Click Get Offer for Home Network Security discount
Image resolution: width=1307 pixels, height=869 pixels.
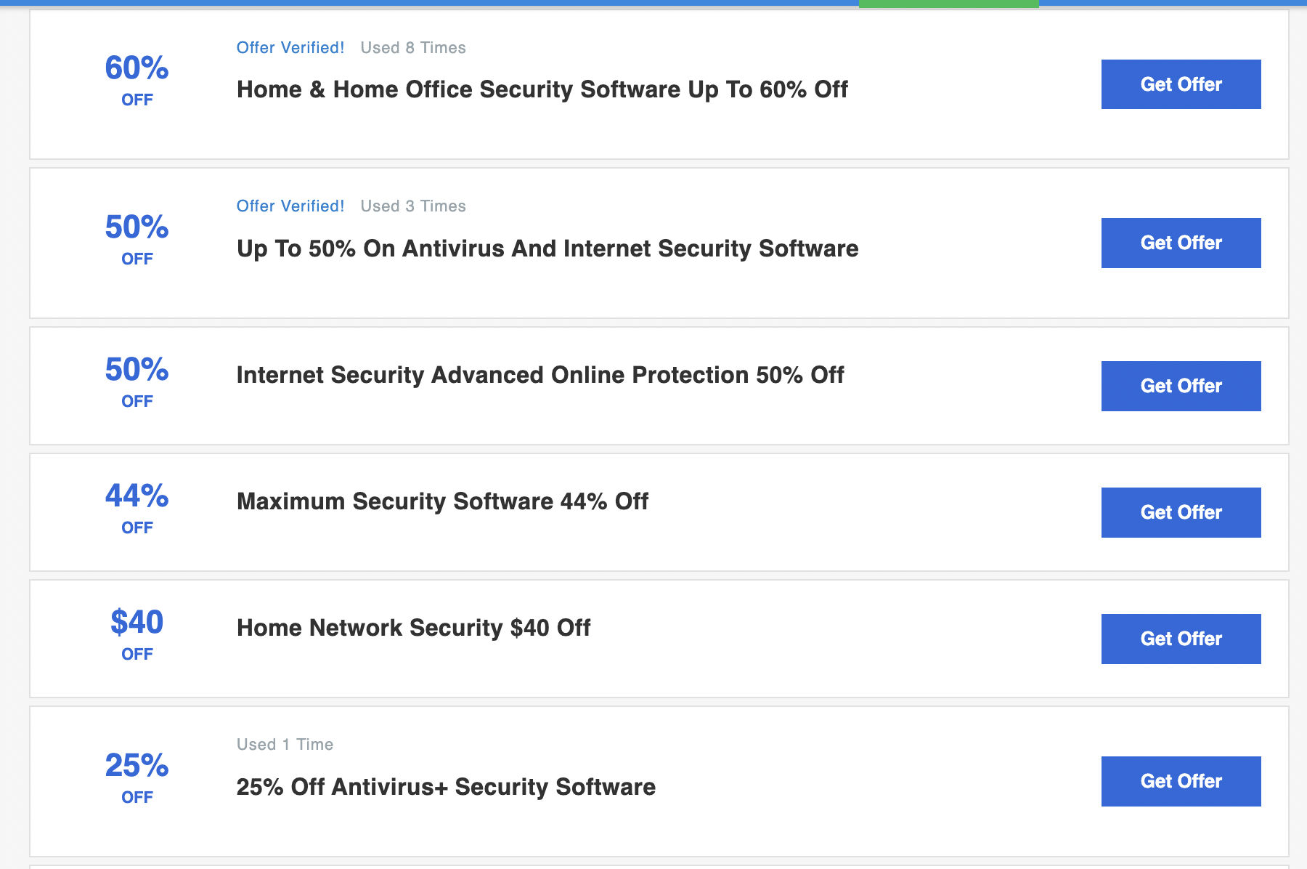coord(1180,639)
